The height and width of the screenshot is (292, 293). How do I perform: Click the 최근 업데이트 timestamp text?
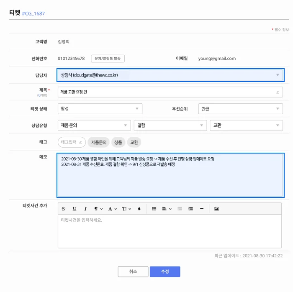pyautogui.click(x=249, y=256)
